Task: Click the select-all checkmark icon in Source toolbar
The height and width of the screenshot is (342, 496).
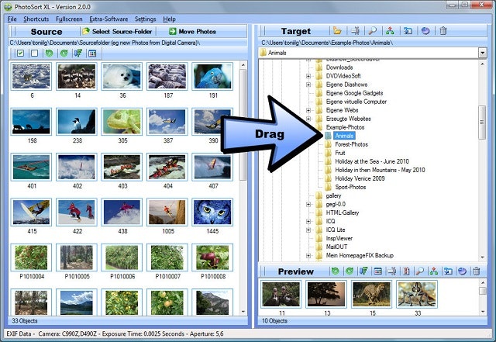Action: (x=21, y=54)
